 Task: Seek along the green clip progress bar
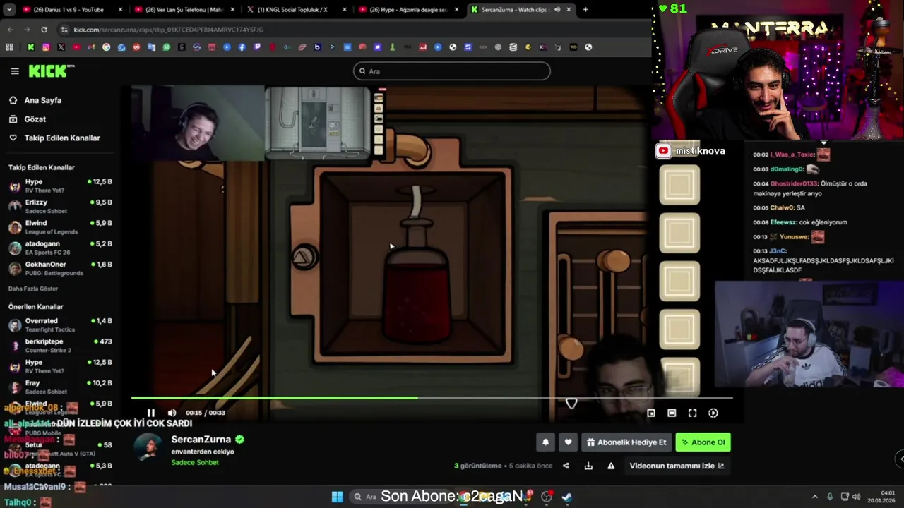click(x=432, y=398)
